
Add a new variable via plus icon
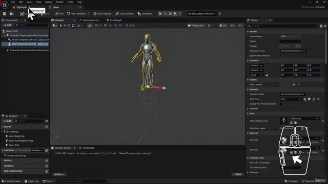tap(47, 166)
